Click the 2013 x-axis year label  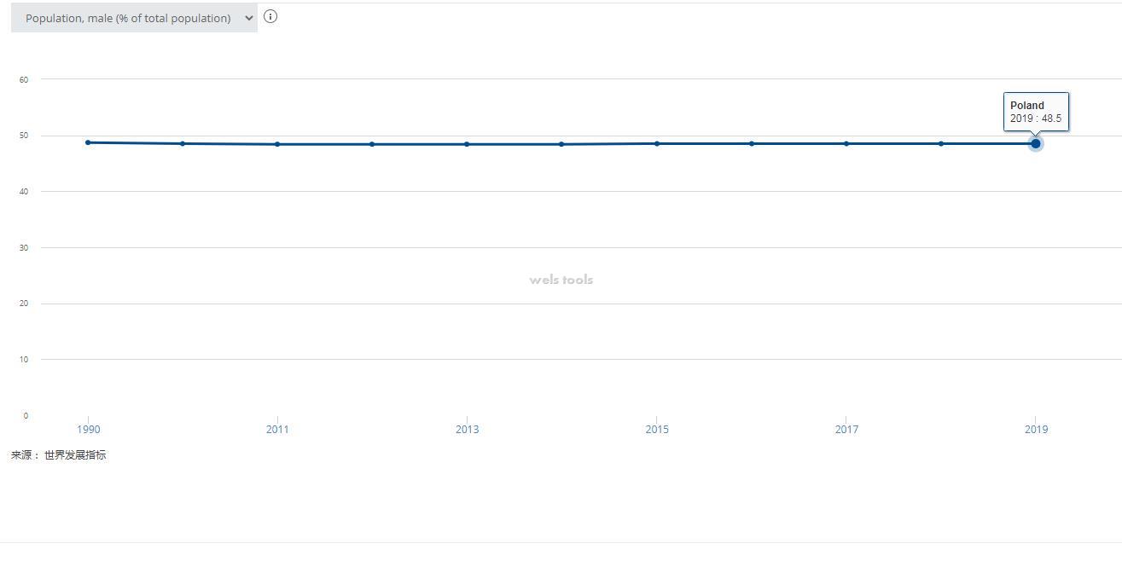pyautogui.click(x=467, y=430)
